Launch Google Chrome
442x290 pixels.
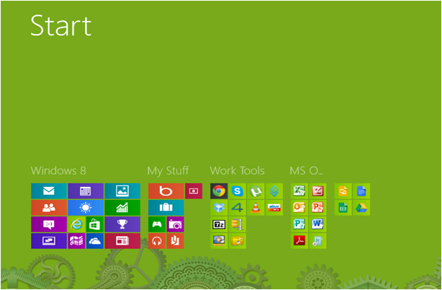[x=219, y=191]
